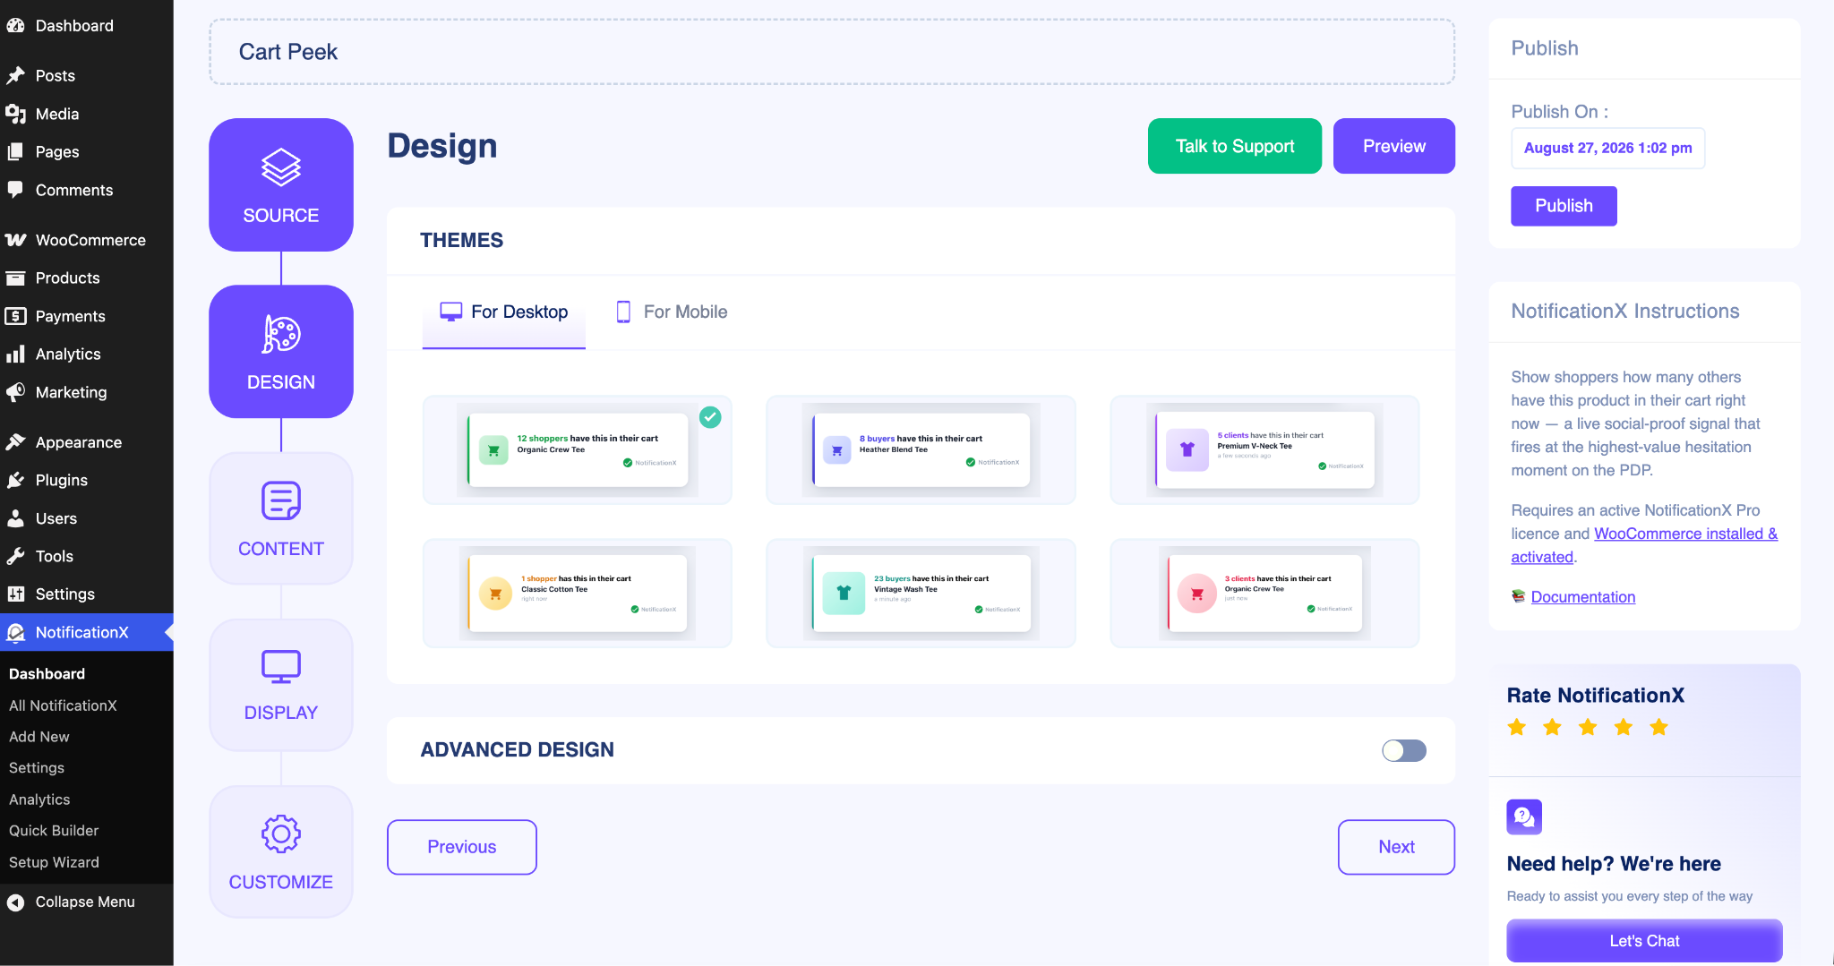Click the first rating star
Image resolution: width=1834 pixels, height=966 pixels.
1517,727
